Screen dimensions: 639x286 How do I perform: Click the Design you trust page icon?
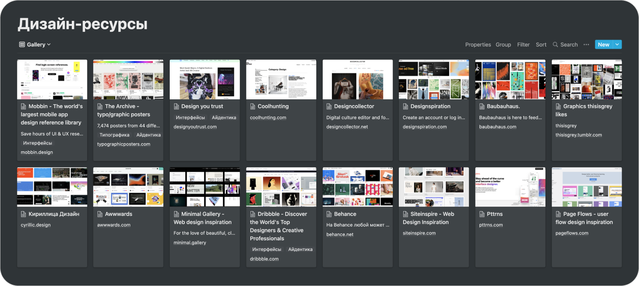pyautogui.click(x=176, y=106)
